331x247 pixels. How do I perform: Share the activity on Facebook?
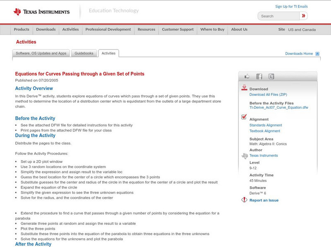(x=259, y=76)
